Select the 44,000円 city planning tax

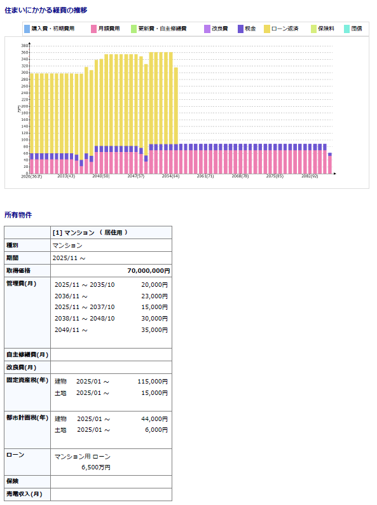click(154, 419)
